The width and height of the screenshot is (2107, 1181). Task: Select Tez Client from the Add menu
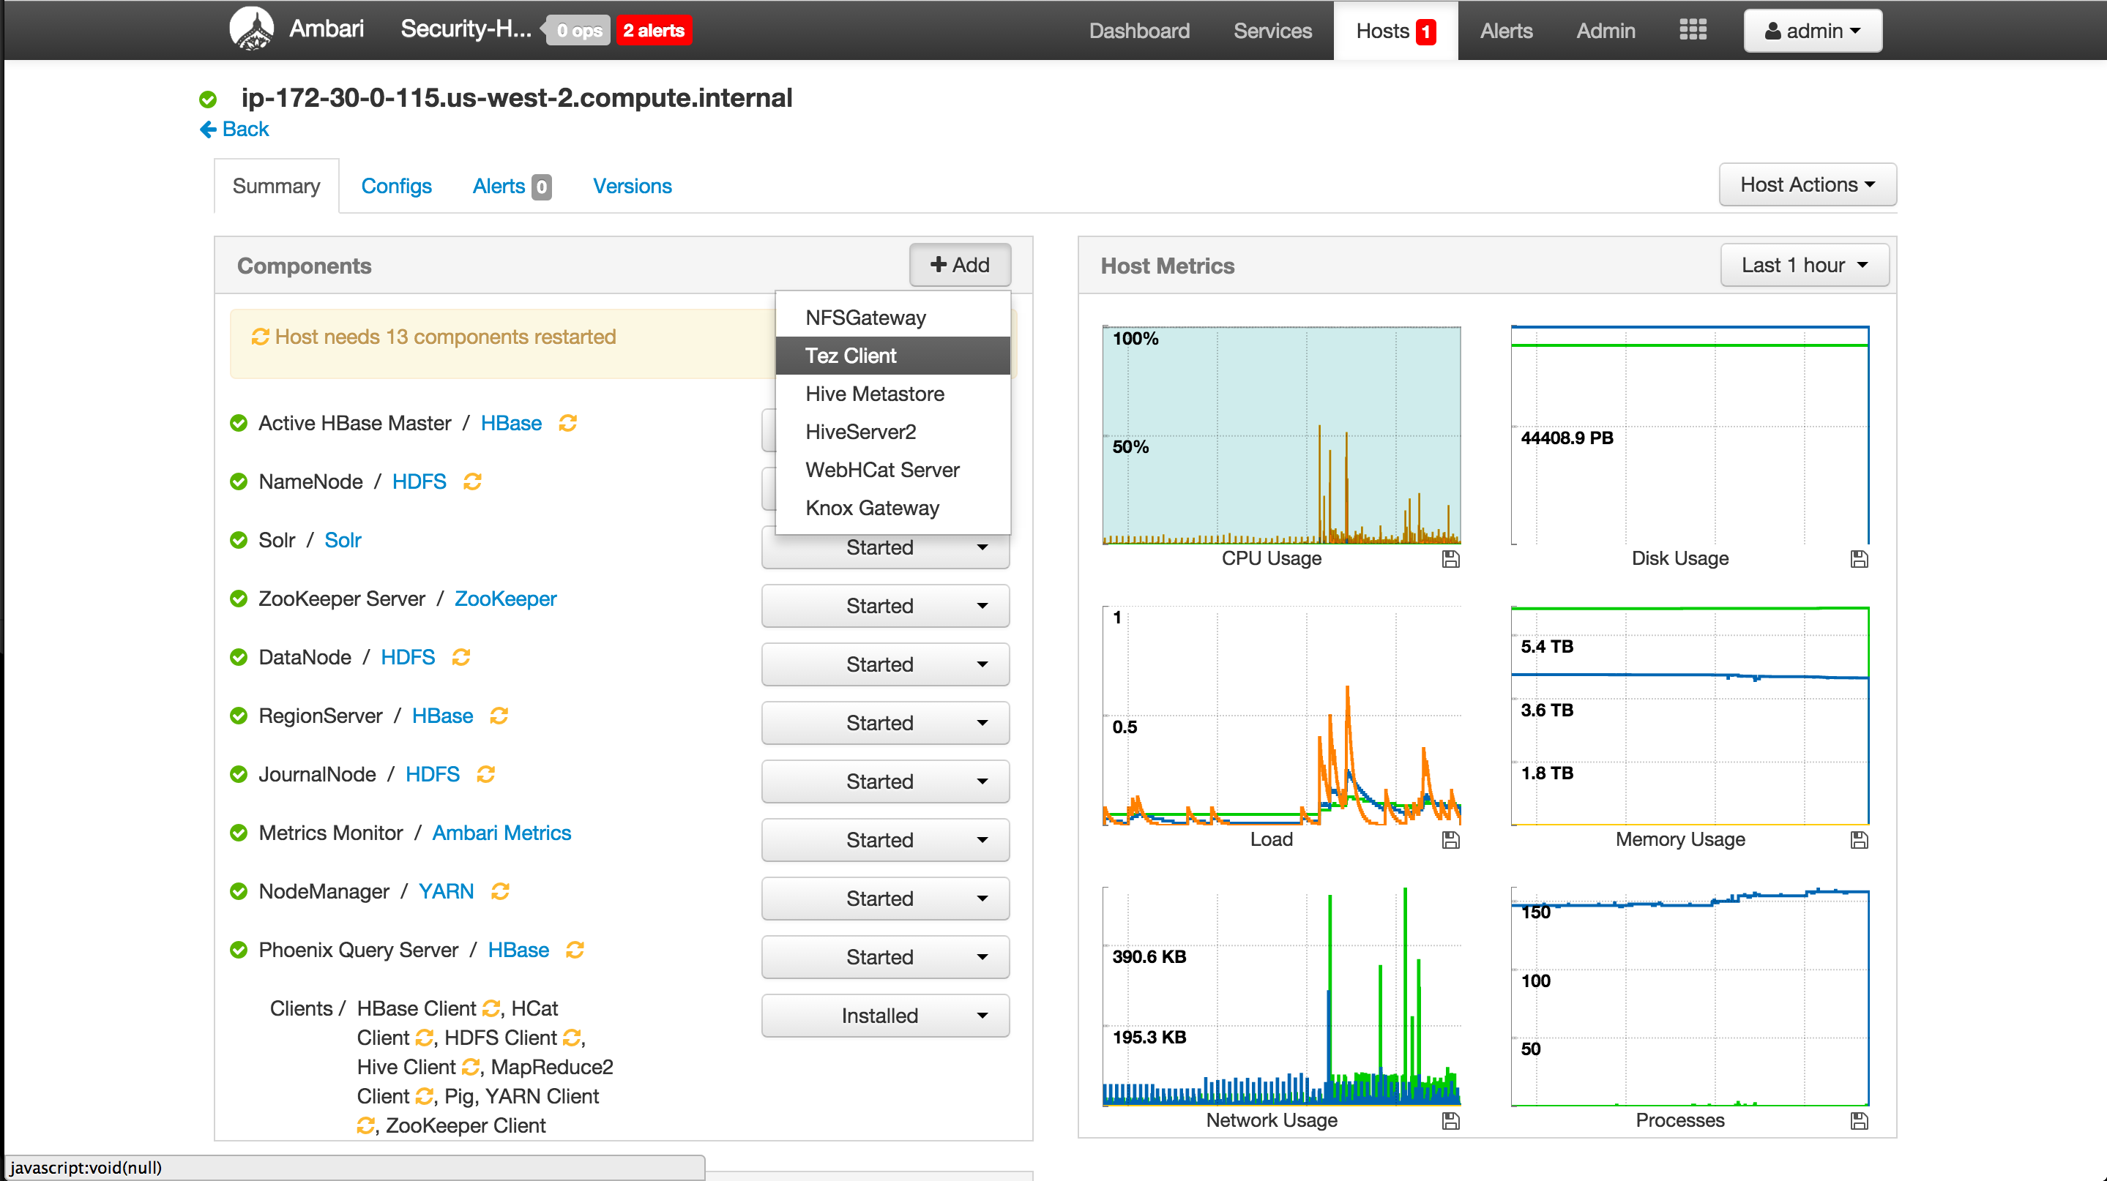(851, 356)
